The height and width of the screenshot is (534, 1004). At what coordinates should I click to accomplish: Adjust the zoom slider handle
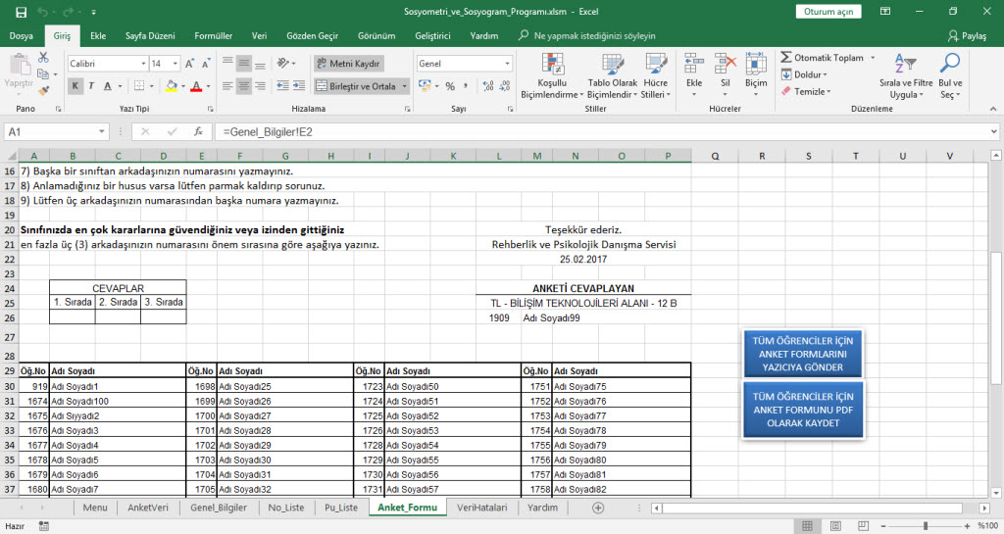point(926,526)
